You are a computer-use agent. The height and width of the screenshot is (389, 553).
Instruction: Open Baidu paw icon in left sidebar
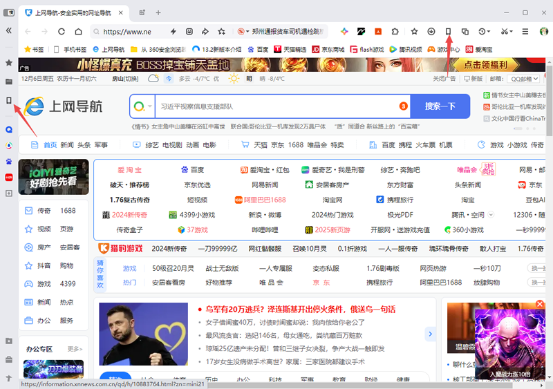[x=9, y=162]
